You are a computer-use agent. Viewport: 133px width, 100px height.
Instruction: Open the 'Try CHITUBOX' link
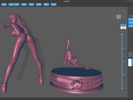pos(129,1)
